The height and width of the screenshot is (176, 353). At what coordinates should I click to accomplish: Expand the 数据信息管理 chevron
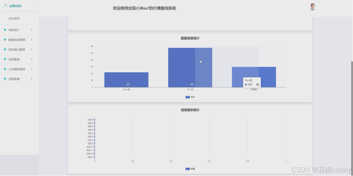pyautogui.click(x=32, y=40)
